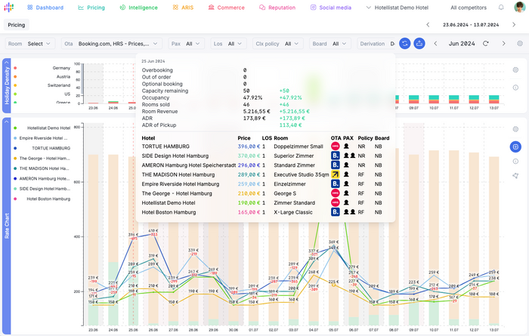Click the Pricing breadcrumb chip

[16, 25]
